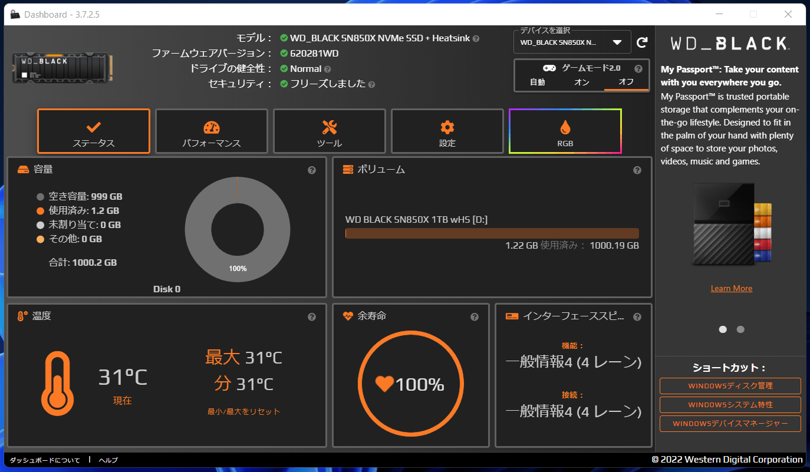This screenshot has height=472, width=810.
Task: Click the gamepad icon in Game Mode
Action: click(549, 68)
